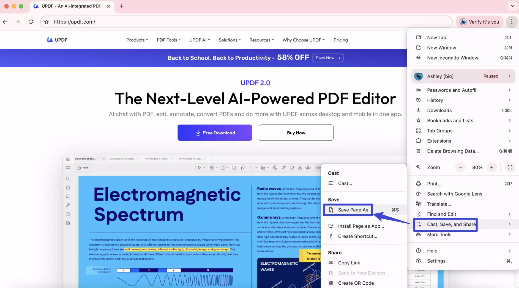Screen dimensions: 519x288
Task: Click the back navigation arrow
Action: pos(5,22)
